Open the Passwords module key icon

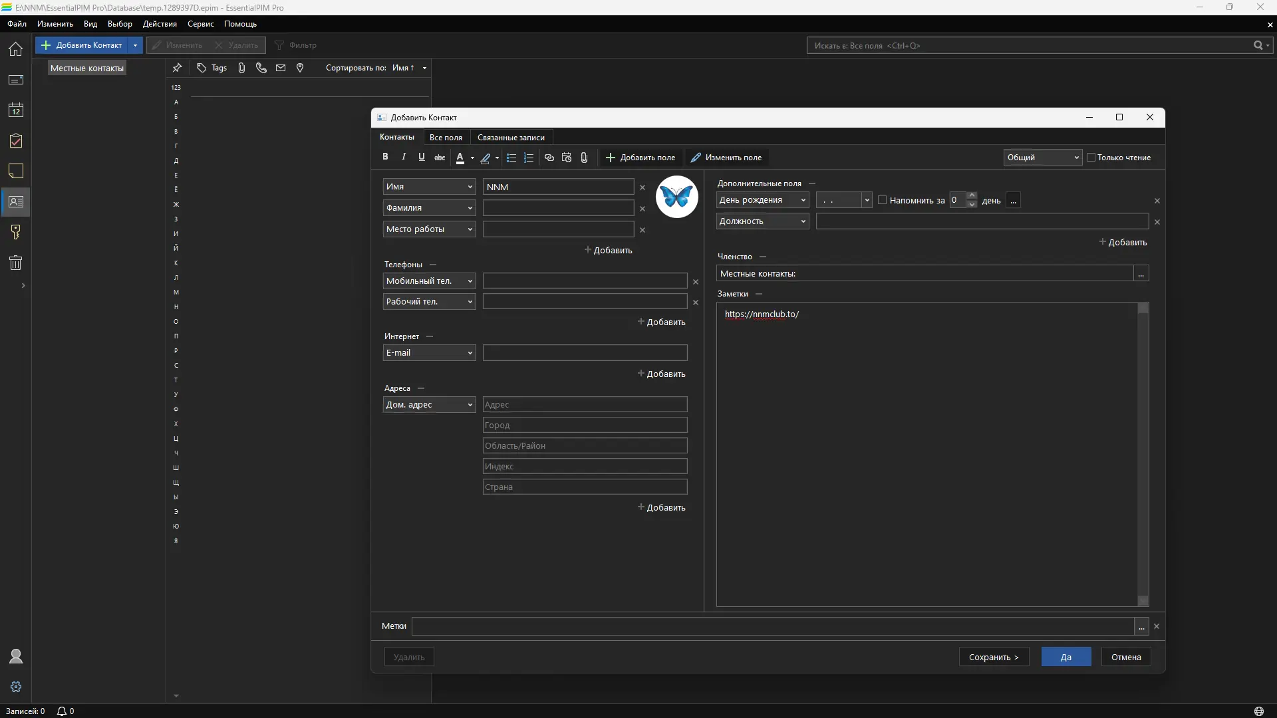pyautogui.click(x=16, y=232)
